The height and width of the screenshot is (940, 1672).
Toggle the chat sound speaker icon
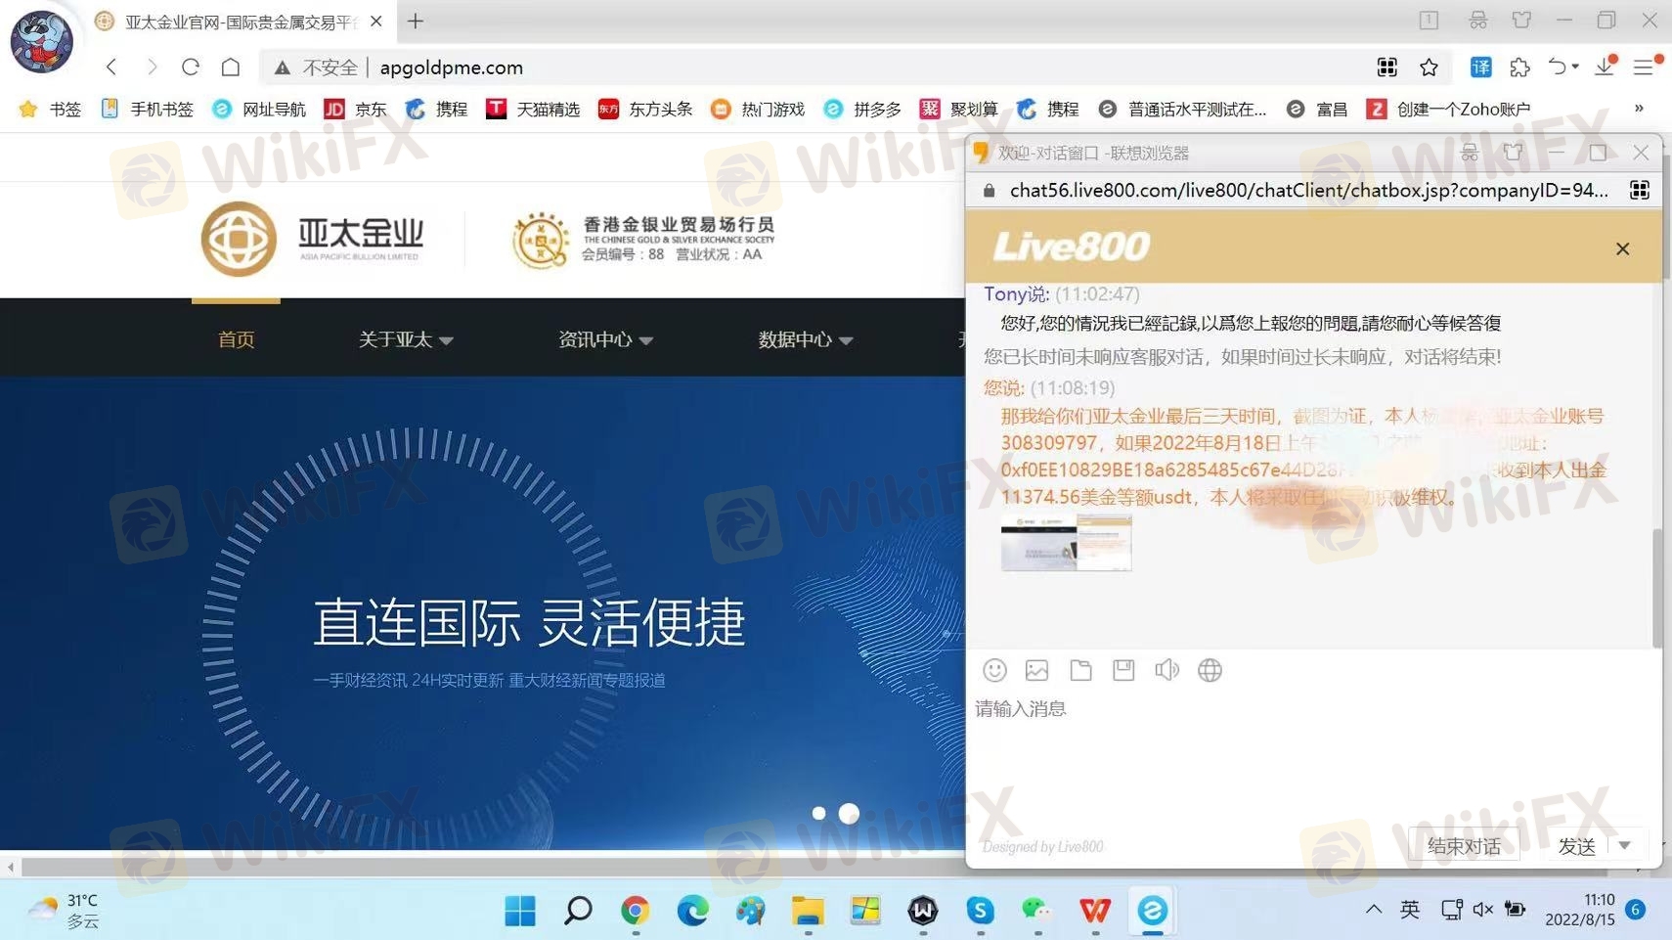1166,670
